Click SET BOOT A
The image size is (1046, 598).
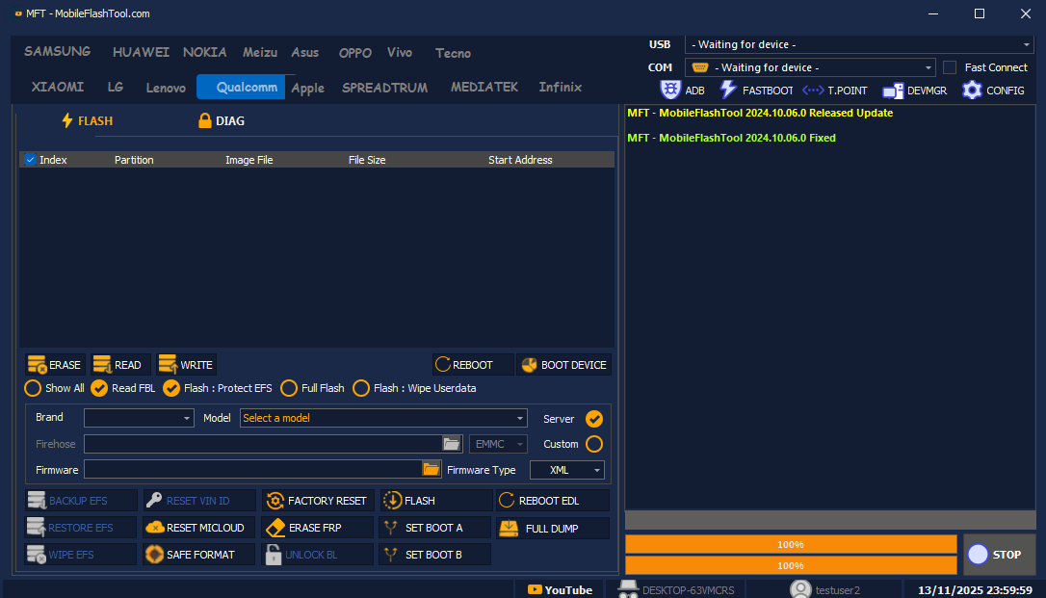click(435, 528)
